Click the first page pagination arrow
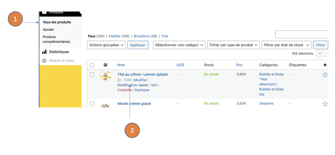The height and width of the screenshot is (155, 335). click(x=320, y=54)
